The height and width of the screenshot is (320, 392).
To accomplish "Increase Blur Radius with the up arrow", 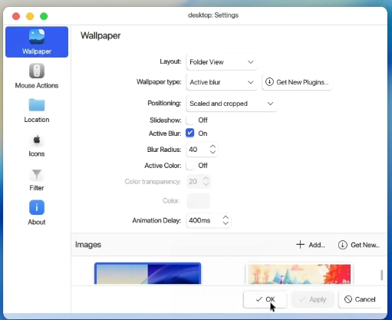I will 212,147.
